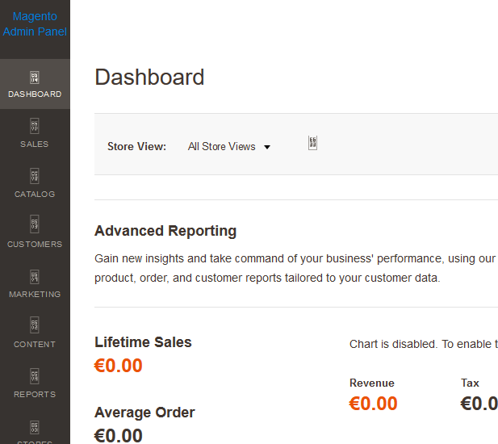
Task: Click the Advanced Reporting heading
Action: pos(165,231)
